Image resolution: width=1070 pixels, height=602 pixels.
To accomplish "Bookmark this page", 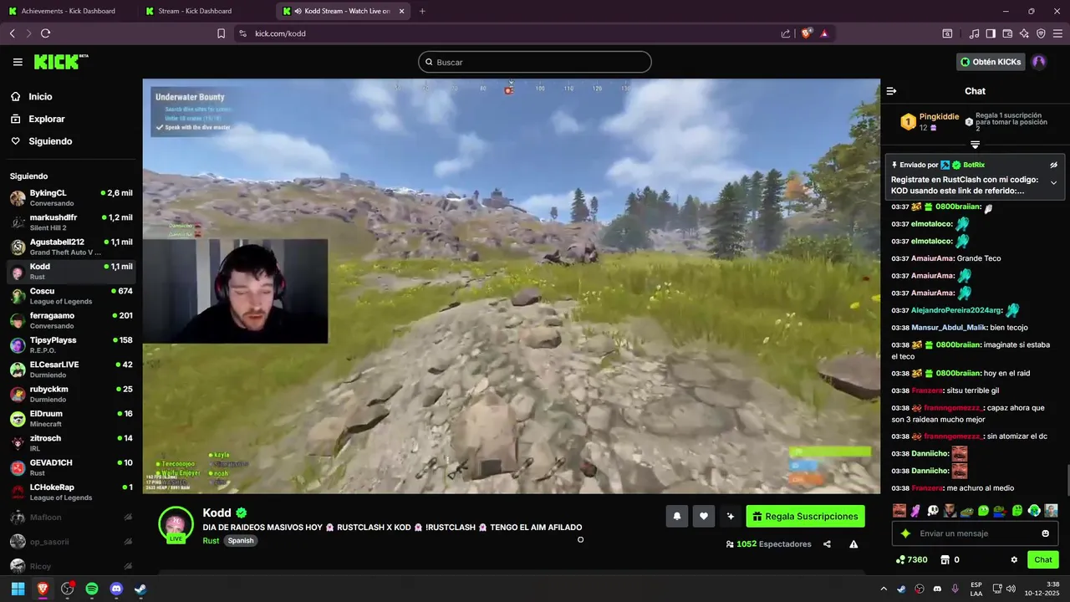I will (221, 33).
